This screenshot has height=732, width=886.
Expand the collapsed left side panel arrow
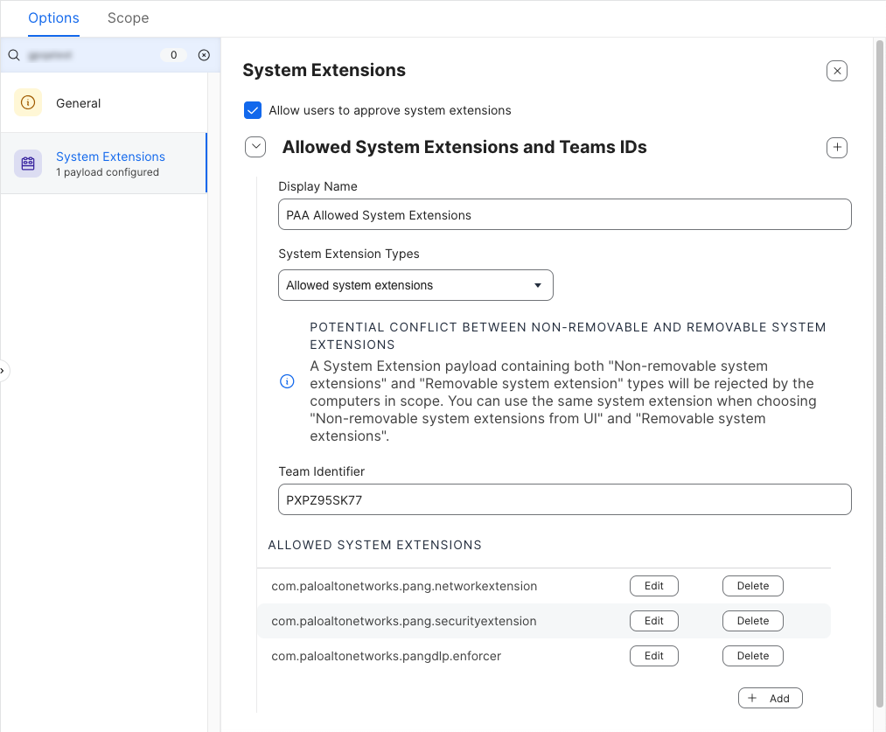[3, 371]
